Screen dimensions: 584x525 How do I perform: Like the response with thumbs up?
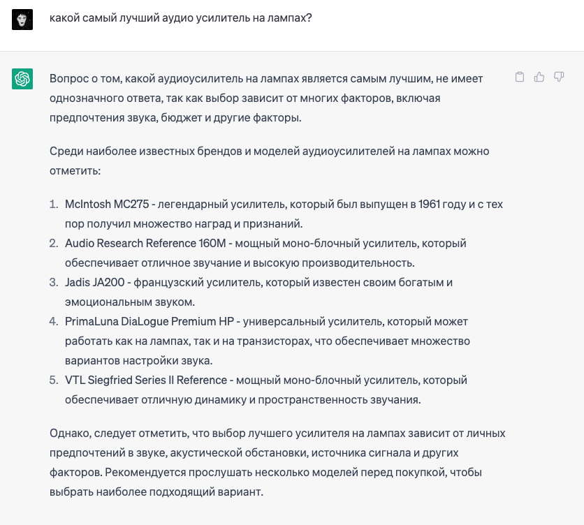coord(539,77)
